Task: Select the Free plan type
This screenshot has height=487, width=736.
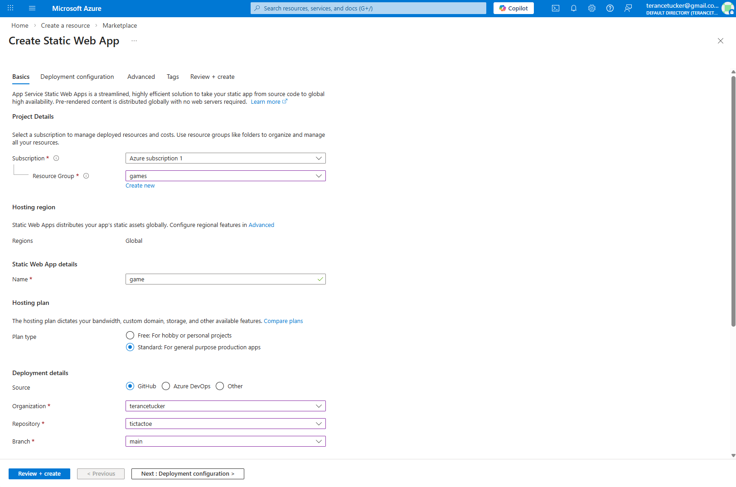Action: point(130,335)
